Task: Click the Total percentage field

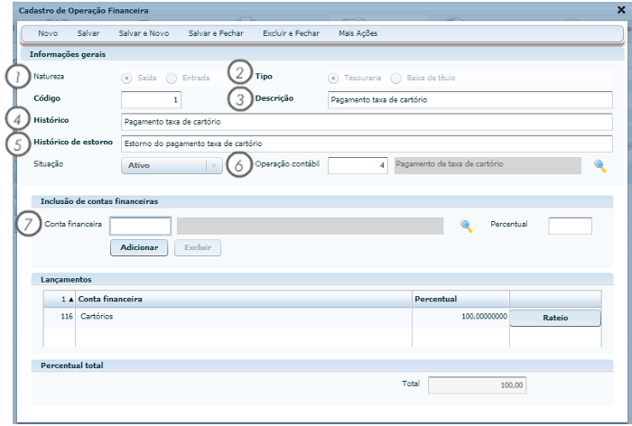Action: pyautogui.click(x=477, y=385)
